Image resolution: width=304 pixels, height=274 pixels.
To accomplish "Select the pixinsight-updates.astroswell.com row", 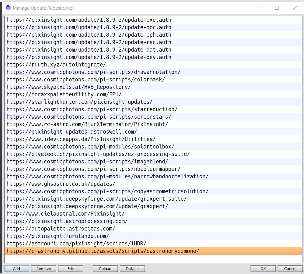I will (153, 132).
